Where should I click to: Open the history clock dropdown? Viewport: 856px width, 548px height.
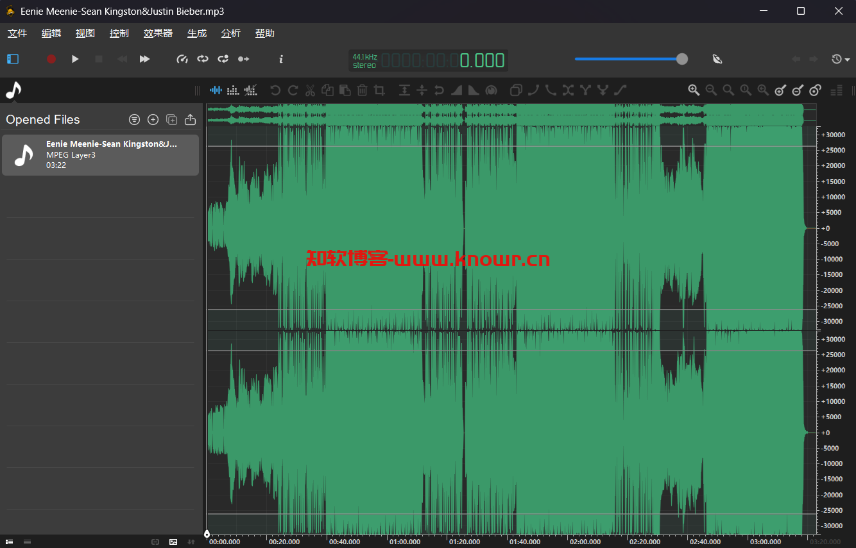(x=841, y=59)
